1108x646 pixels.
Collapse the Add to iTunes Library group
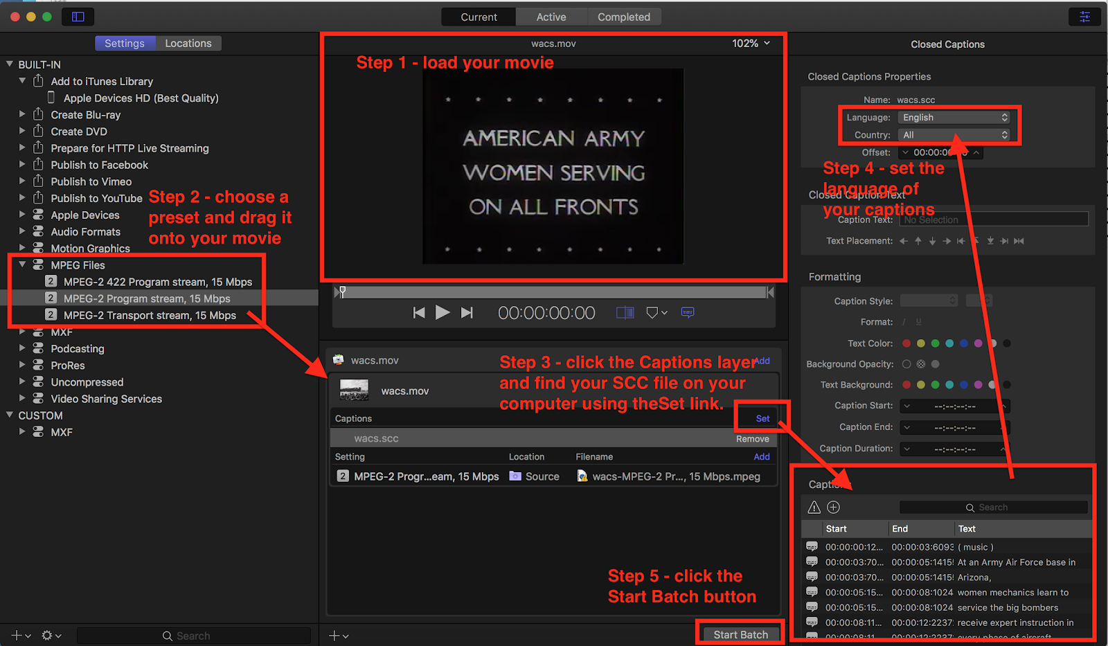[22, 81]
